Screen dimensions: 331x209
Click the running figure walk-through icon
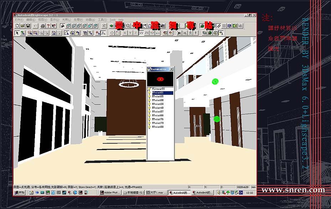click(x=179, y=33)
